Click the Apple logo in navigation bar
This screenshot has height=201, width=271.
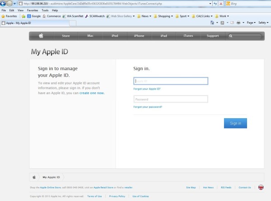pyautogui.click(x=41, y=36)
